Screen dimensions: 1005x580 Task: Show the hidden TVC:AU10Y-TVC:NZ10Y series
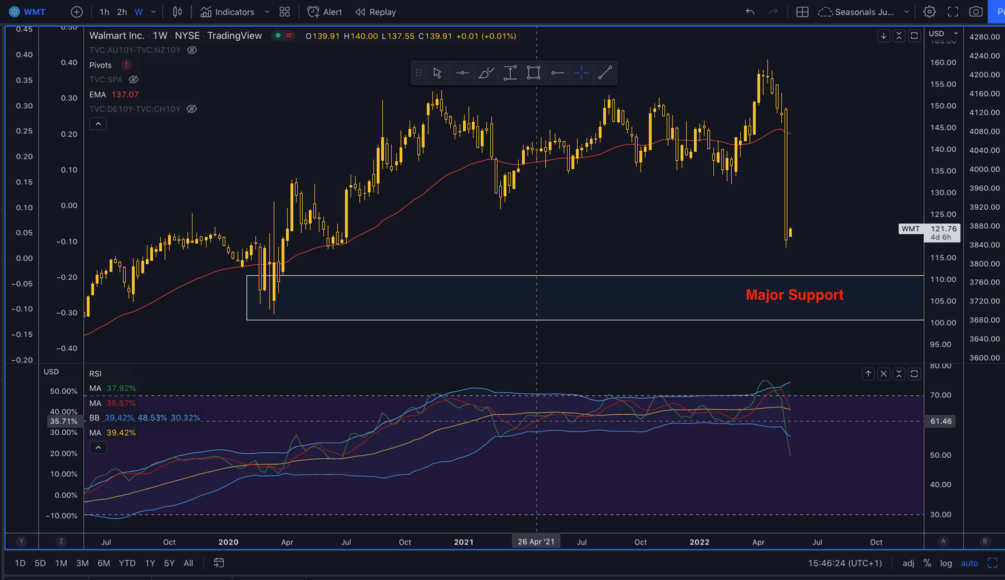click(x=192, y=50)
